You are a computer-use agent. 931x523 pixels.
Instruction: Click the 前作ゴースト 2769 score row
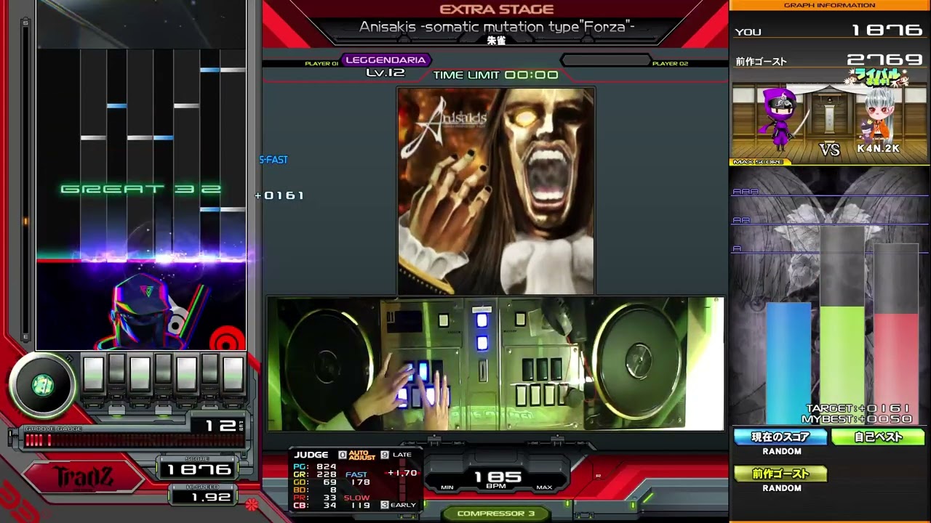[x=829, y=61]
